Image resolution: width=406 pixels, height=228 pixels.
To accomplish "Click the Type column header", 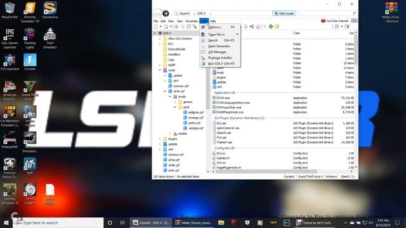I will pyautogui.click(x=296, y=33).
